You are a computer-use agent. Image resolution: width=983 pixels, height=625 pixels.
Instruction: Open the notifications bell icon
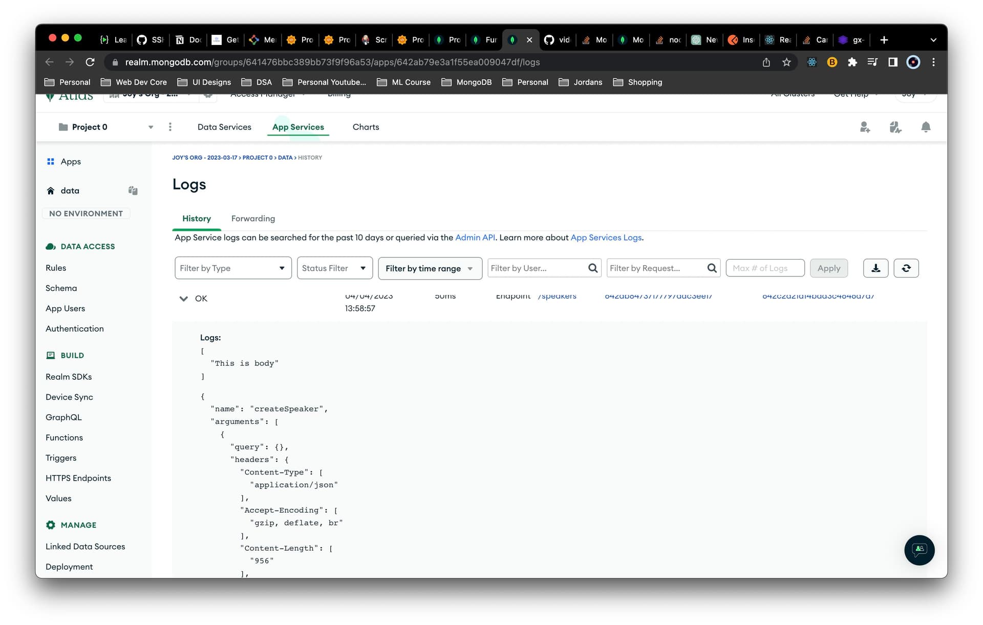click(x=925, y=127)
